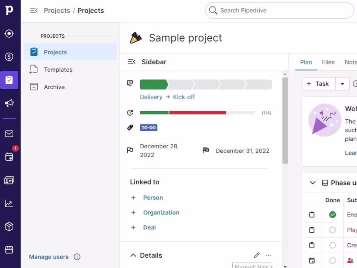Open Activities calendar with notification badge
This screenshot has width=357, height=268.
click(9, 157)
